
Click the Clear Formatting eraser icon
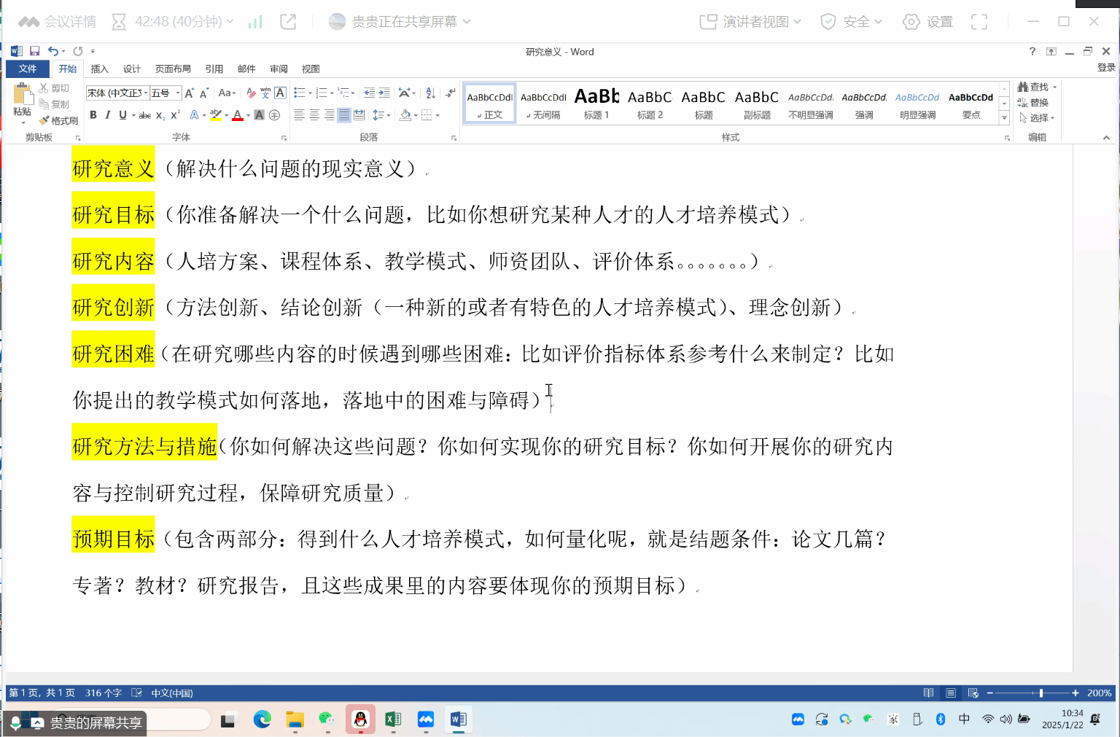click(251, 93)
